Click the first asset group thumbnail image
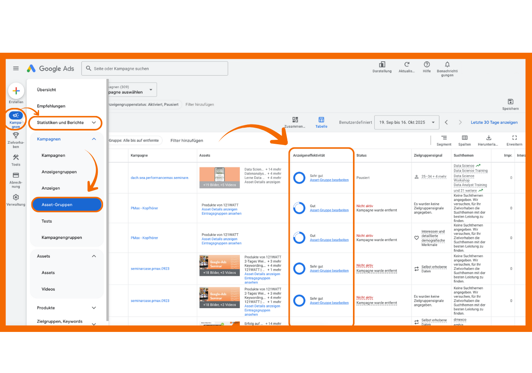 coord(219,178)
